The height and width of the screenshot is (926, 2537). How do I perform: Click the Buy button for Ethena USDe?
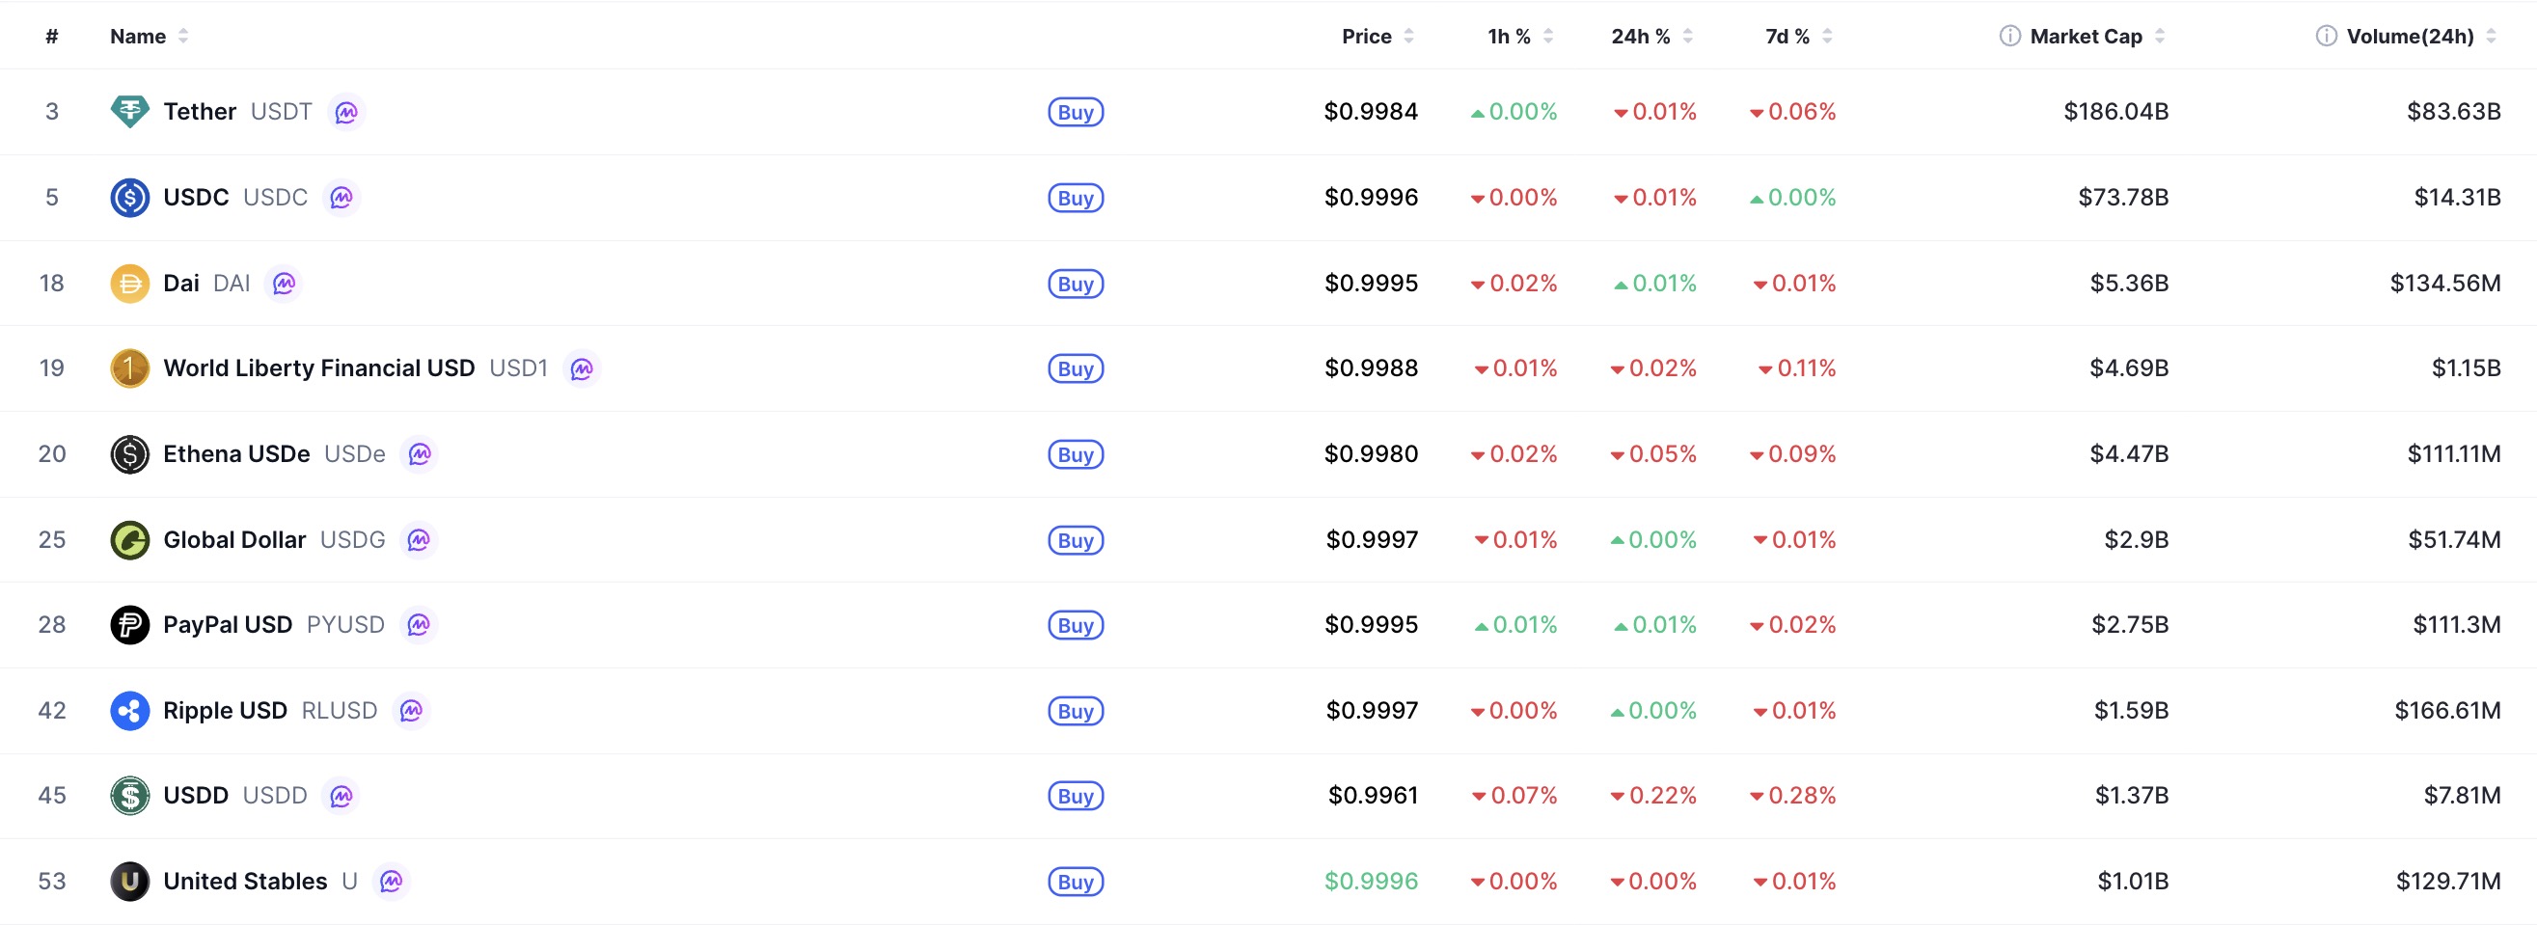tap(1076, 455)
